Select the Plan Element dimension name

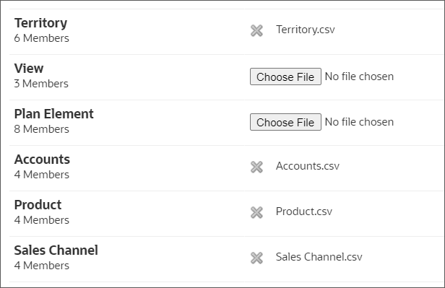53,113
